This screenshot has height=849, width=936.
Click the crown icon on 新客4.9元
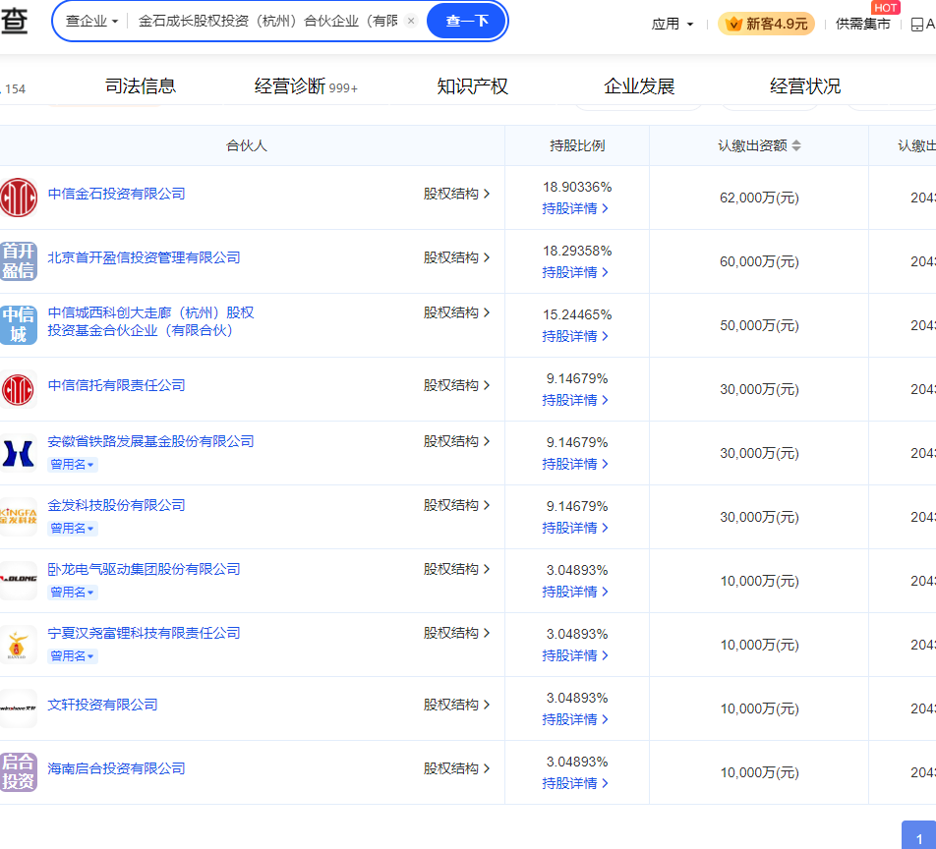tap(733, 24)
